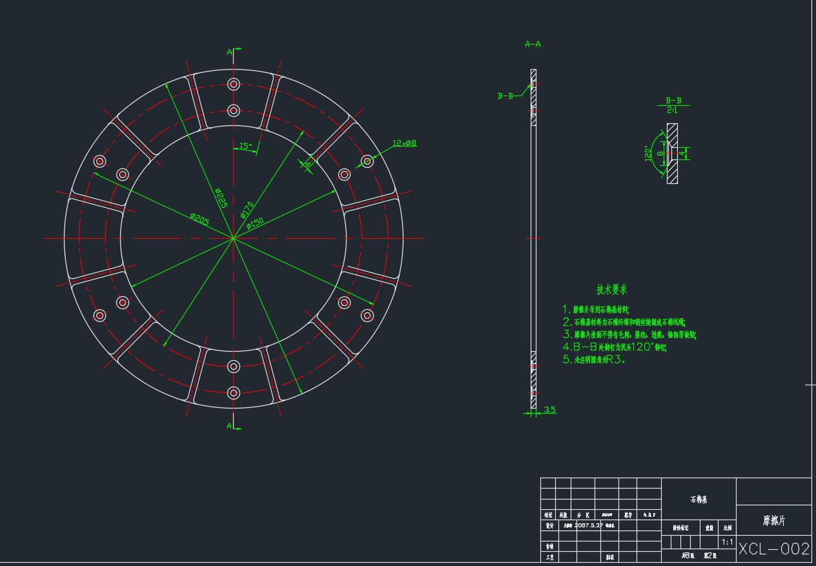Select the XCL-002 drawing number

773,549
